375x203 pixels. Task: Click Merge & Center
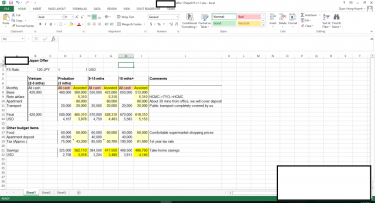129,24
